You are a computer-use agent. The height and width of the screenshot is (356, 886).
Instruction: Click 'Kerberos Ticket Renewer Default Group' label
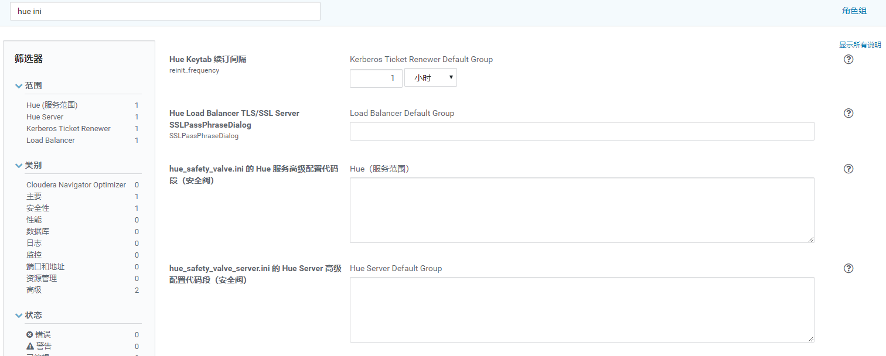pyautogui.click(x=421, y=59)
